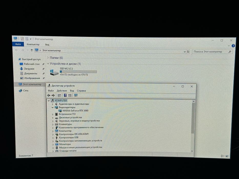The width and height of the screenshot is (239, 179).
Task: Switch Explorer to large icons view in status bar
Action: (227, 156)
